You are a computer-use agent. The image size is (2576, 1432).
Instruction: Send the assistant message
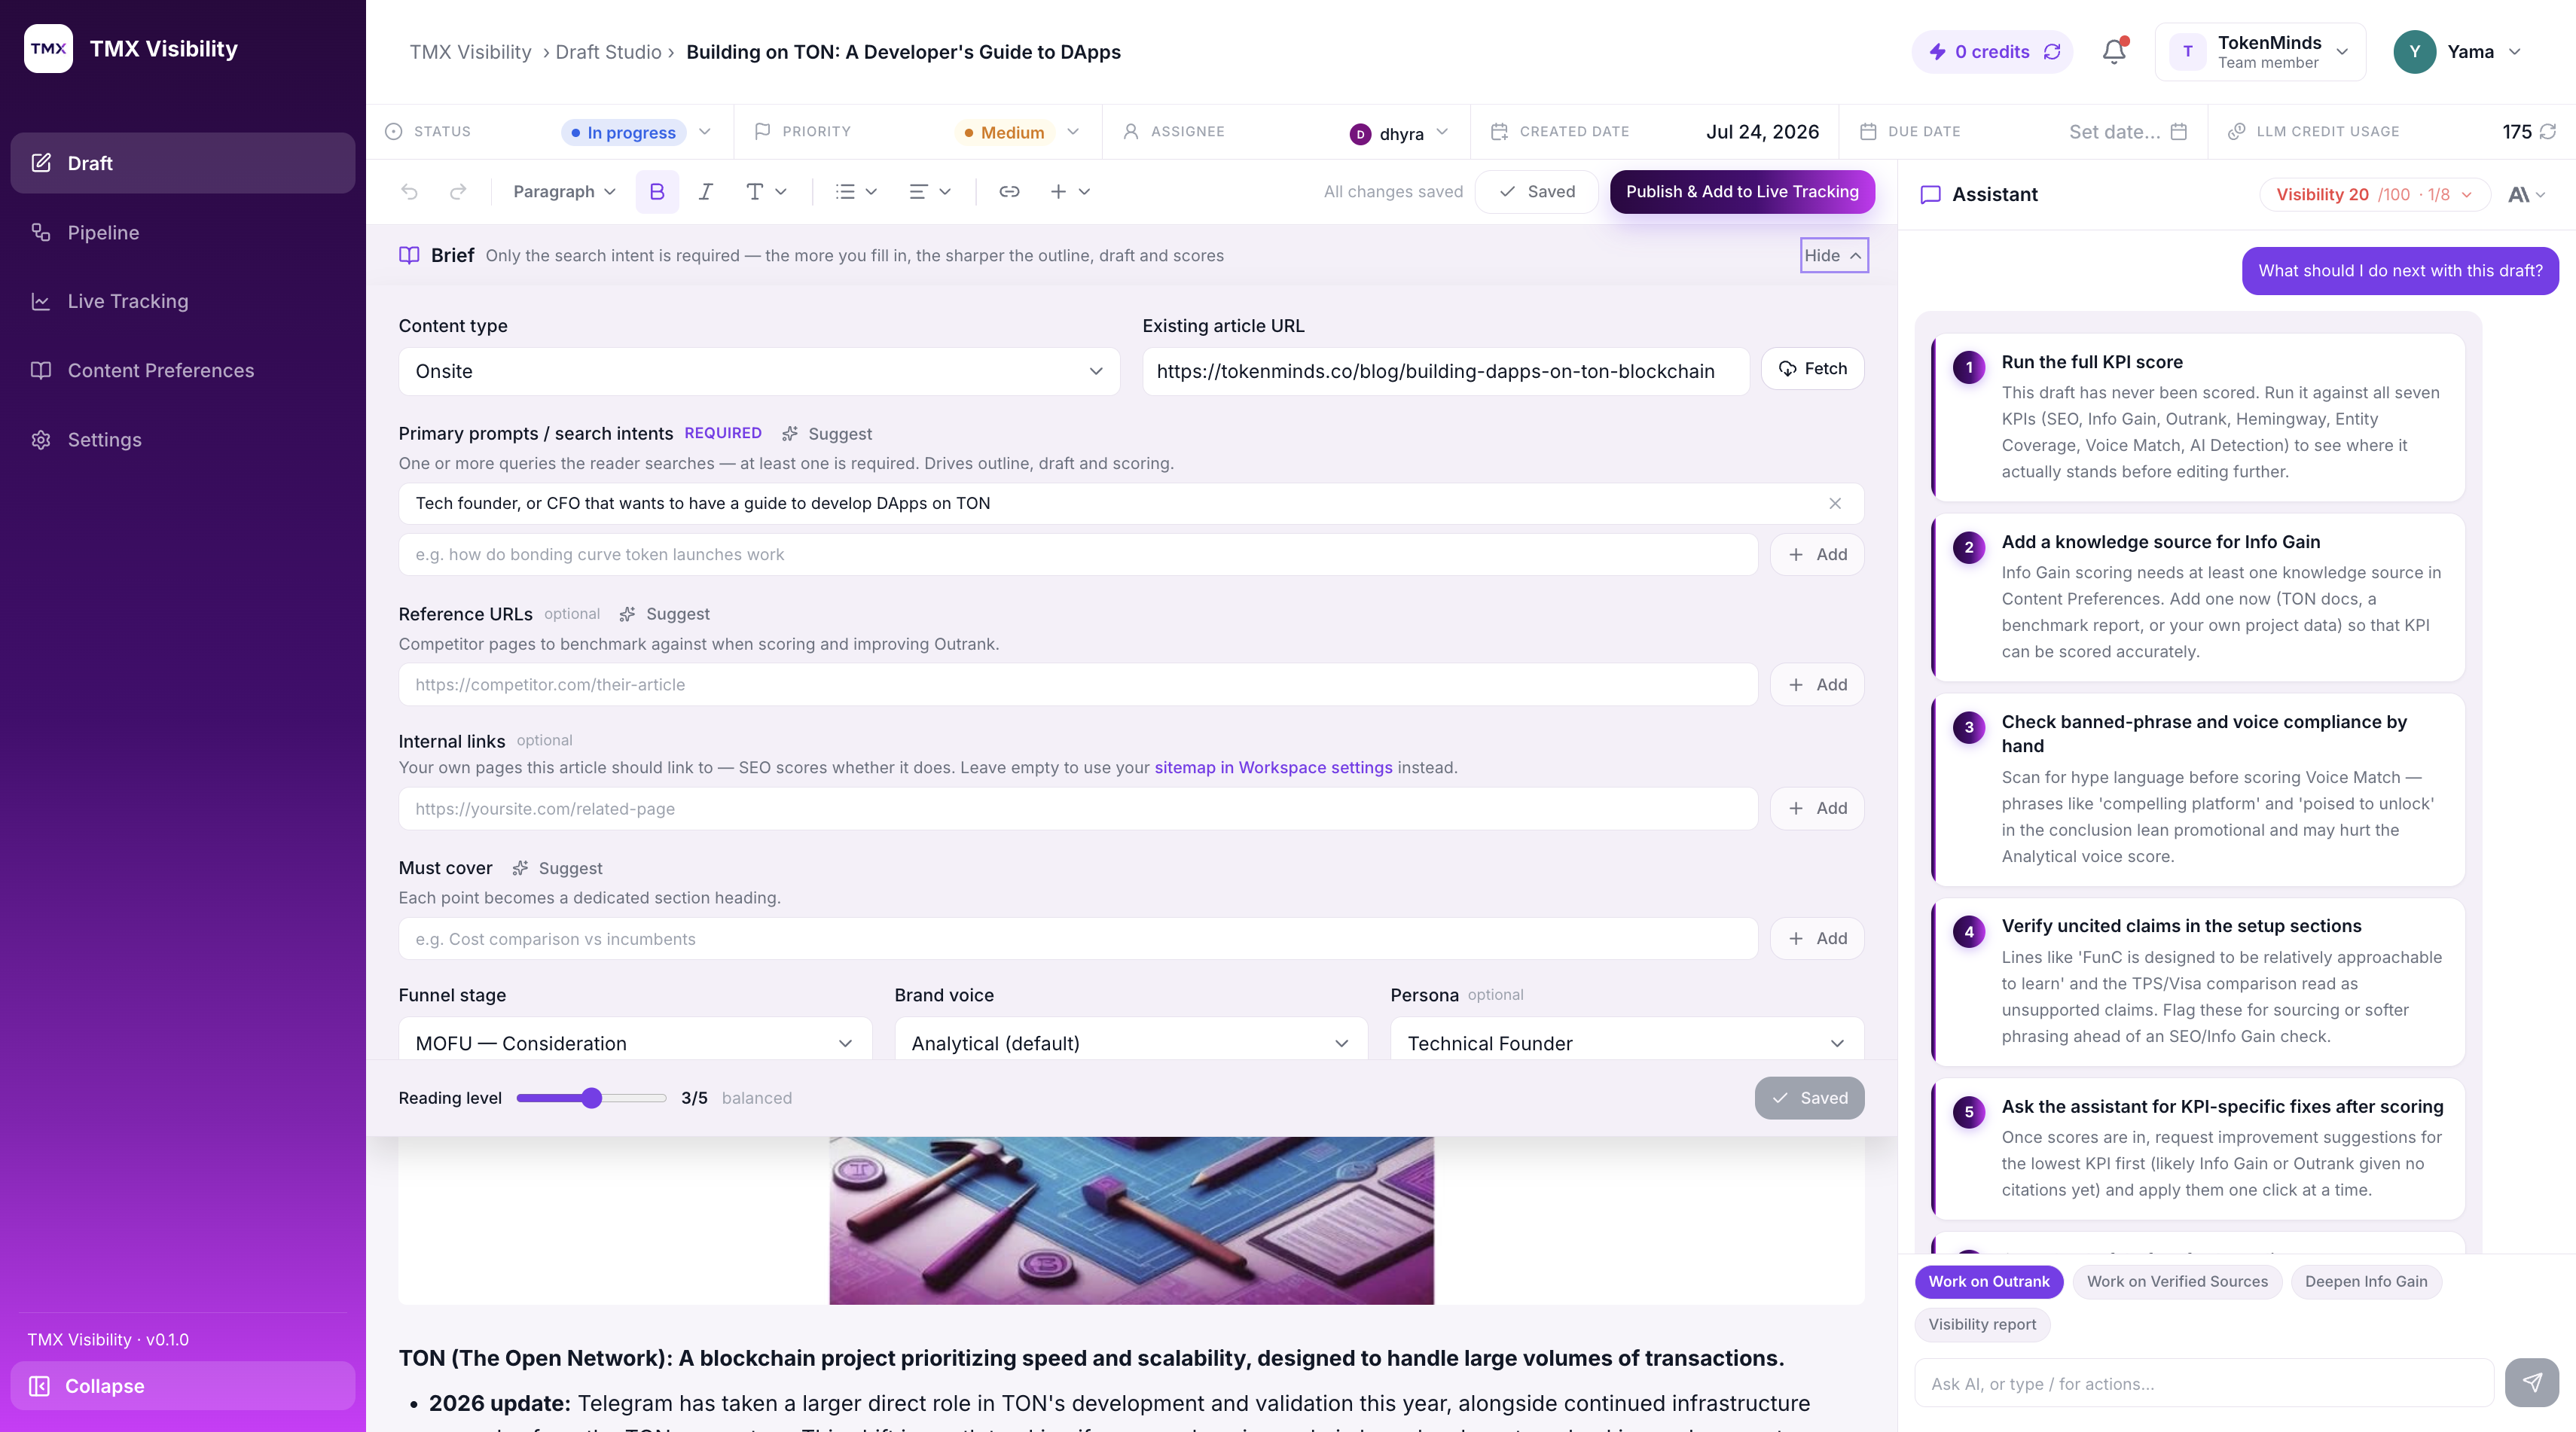2532,1383
